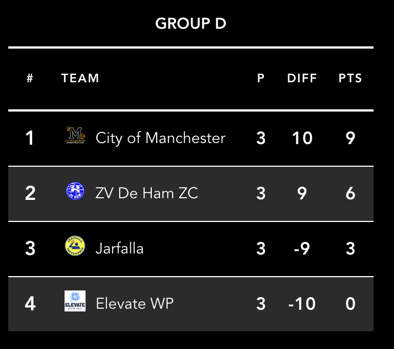This screenshot has width=394, height=349.
Task: Click Elevate WP's -10 goal difference
Action: (302, 303)
